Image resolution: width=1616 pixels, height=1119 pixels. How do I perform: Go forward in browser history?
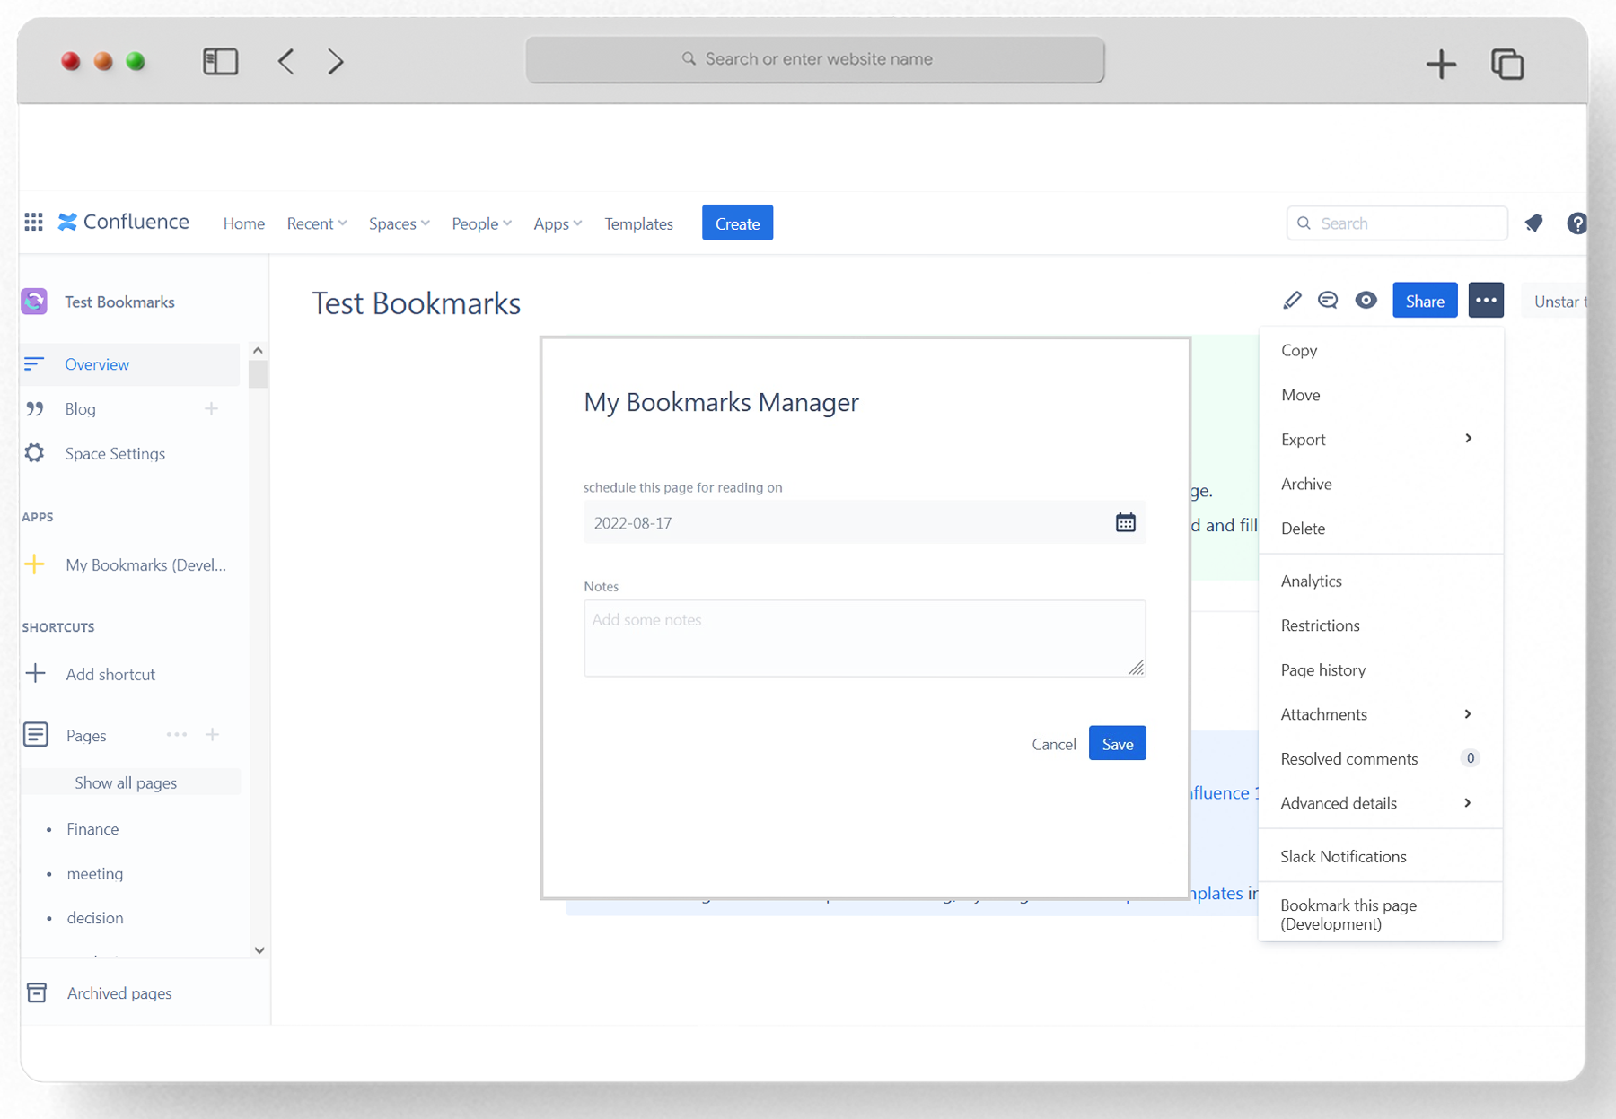pyautogui.click(x=335, y=61)
